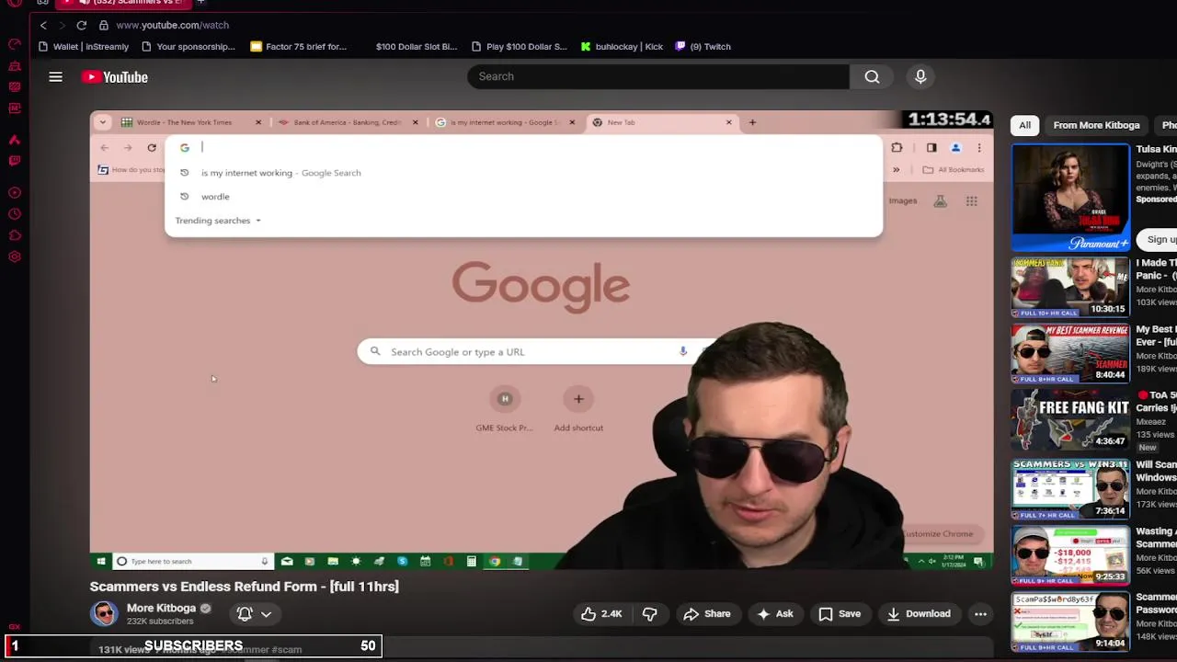Open Twitch panel in Opera sidebar
The width and height of the screenshot is (1177, 662).
(x=15, y=161)
